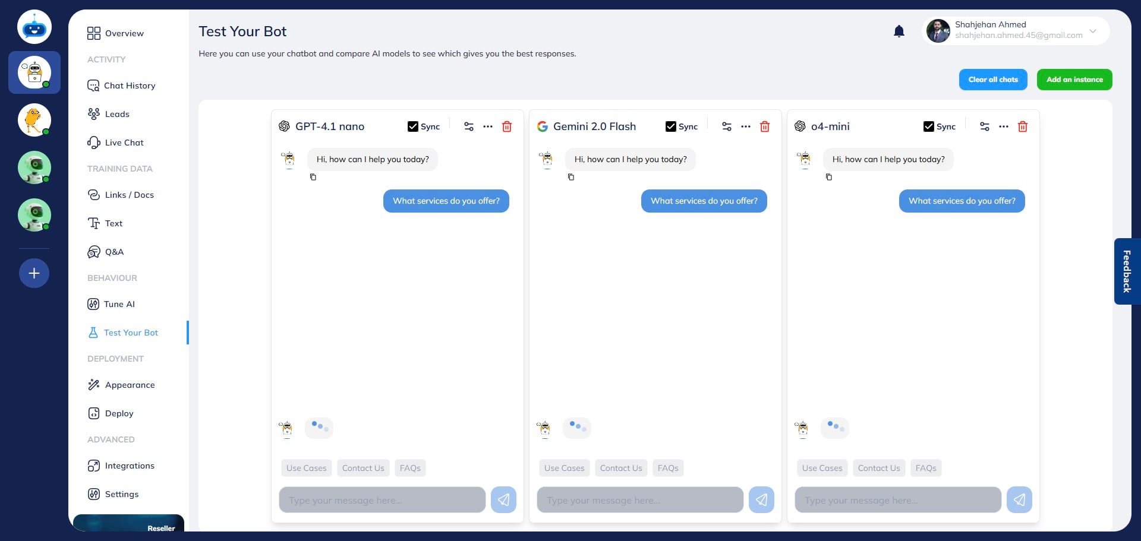Image resolution: width=1141 pixels, height=541 pixels.
Task: Click the Add an instance button
Action: click(x=1074, y=79)
